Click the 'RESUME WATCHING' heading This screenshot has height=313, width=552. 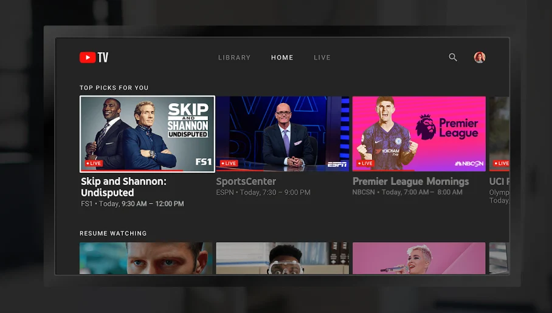(x=113, y=234)
